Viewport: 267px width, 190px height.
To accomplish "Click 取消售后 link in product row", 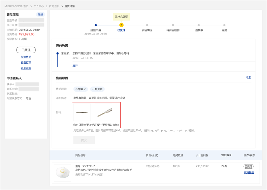I will (x=248, y=173).
